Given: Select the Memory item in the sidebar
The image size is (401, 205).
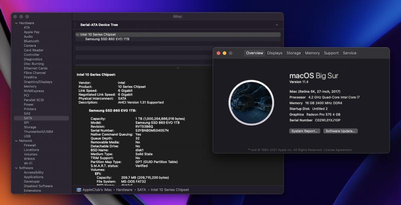Looking at the screenshot, I should pyautogui.click(x=30, y=86).
